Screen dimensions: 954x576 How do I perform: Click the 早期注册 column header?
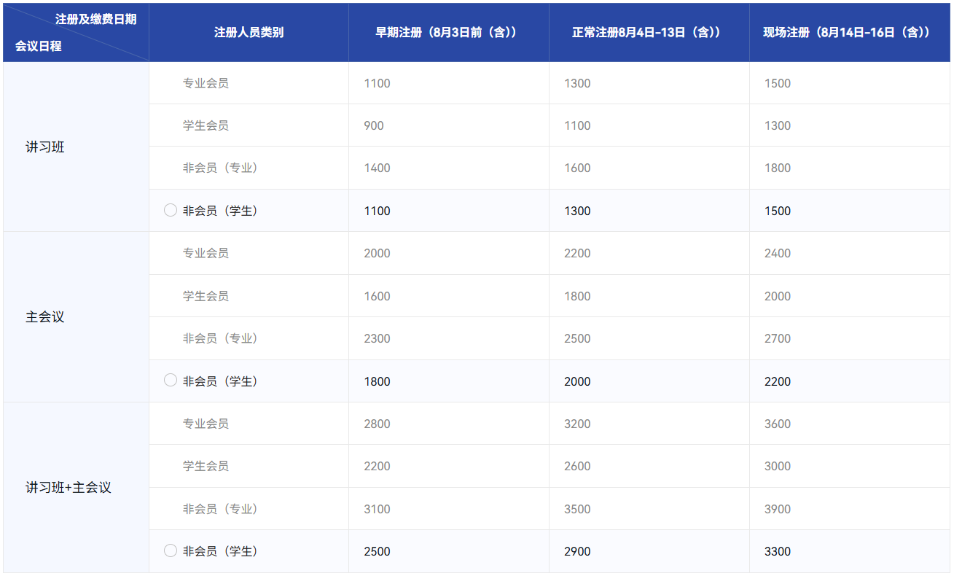click(449, 32)
